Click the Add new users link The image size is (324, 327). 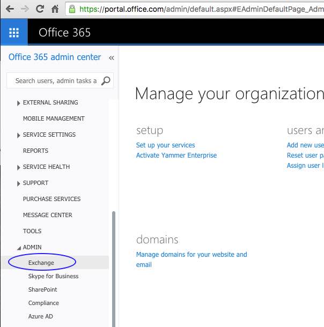click(305, 145)
